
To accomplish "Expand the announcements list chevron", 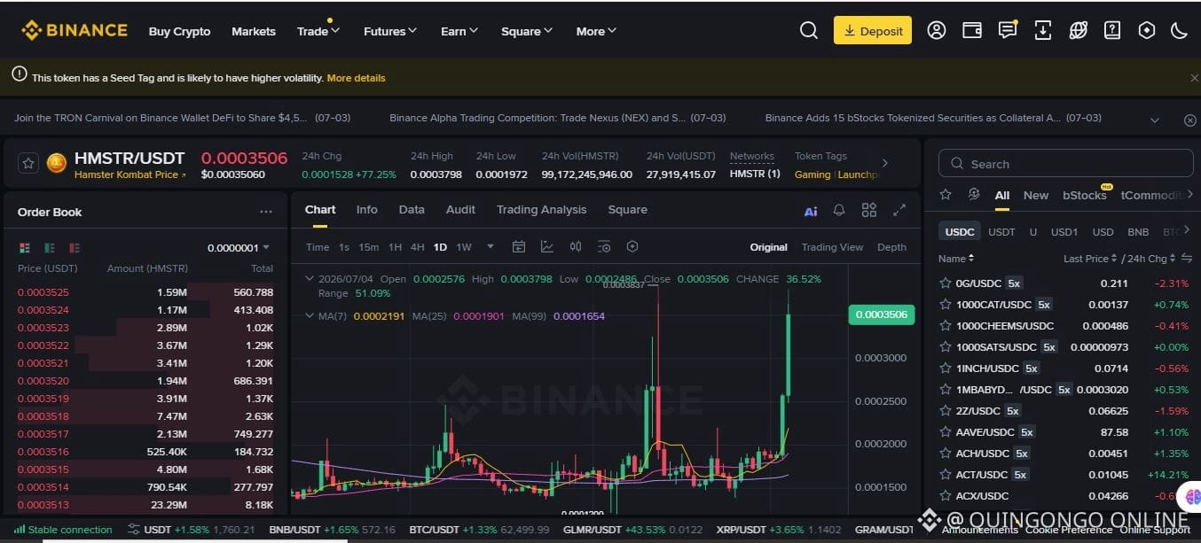I will pos(1154,120).
